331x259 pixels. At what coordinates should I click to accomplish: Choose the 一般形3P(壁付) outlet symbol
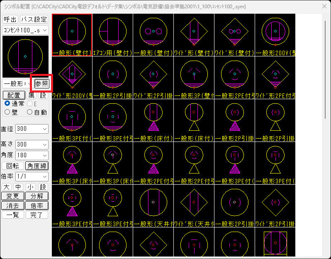click(x=194, y=78)
